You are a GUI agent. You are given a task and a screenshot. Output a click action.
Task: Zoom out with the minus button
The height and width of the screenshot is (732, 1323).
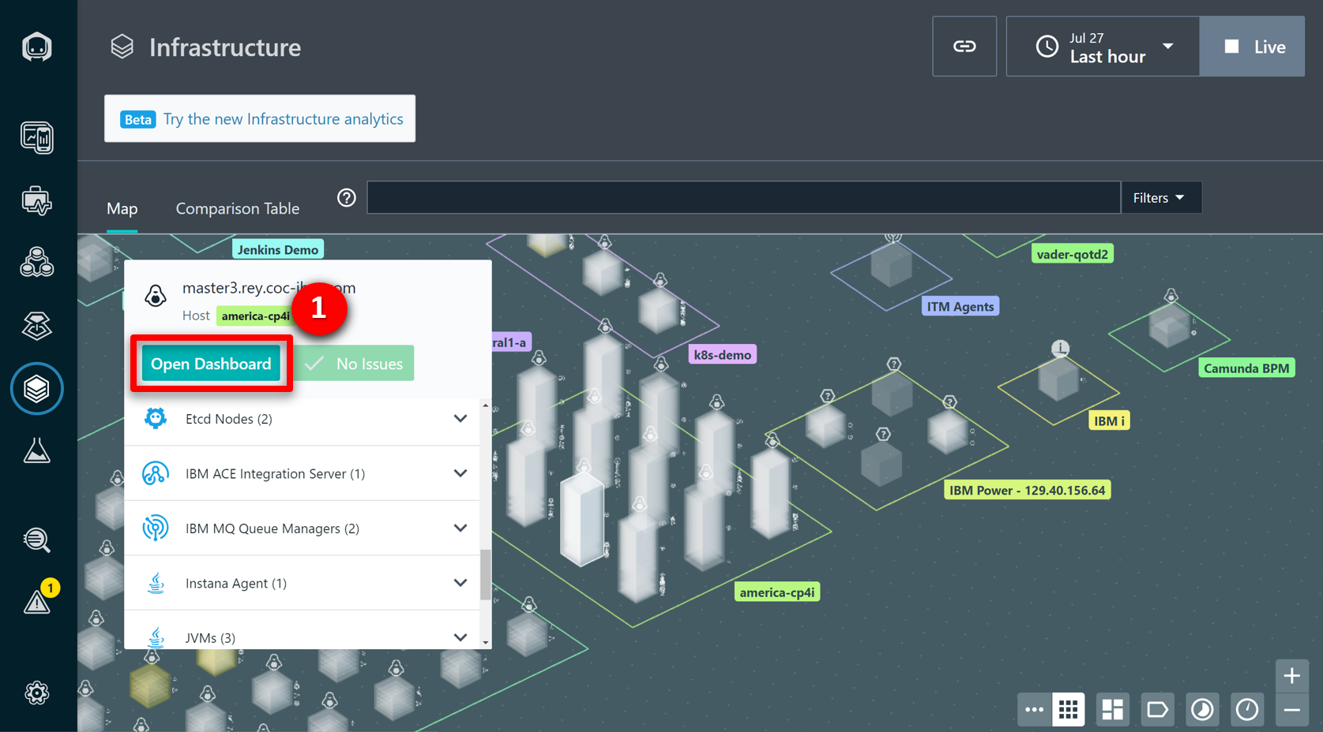(x=1292, y=710)
